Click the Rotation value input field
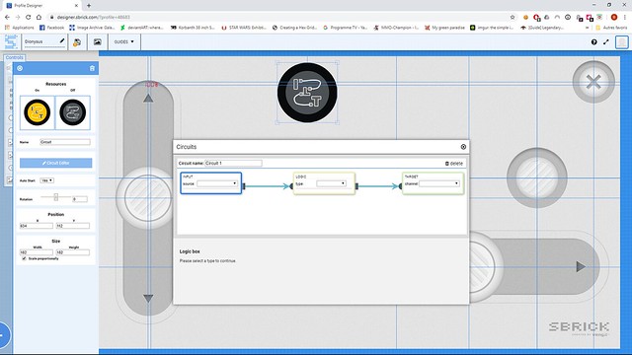 tap(80, 199)
